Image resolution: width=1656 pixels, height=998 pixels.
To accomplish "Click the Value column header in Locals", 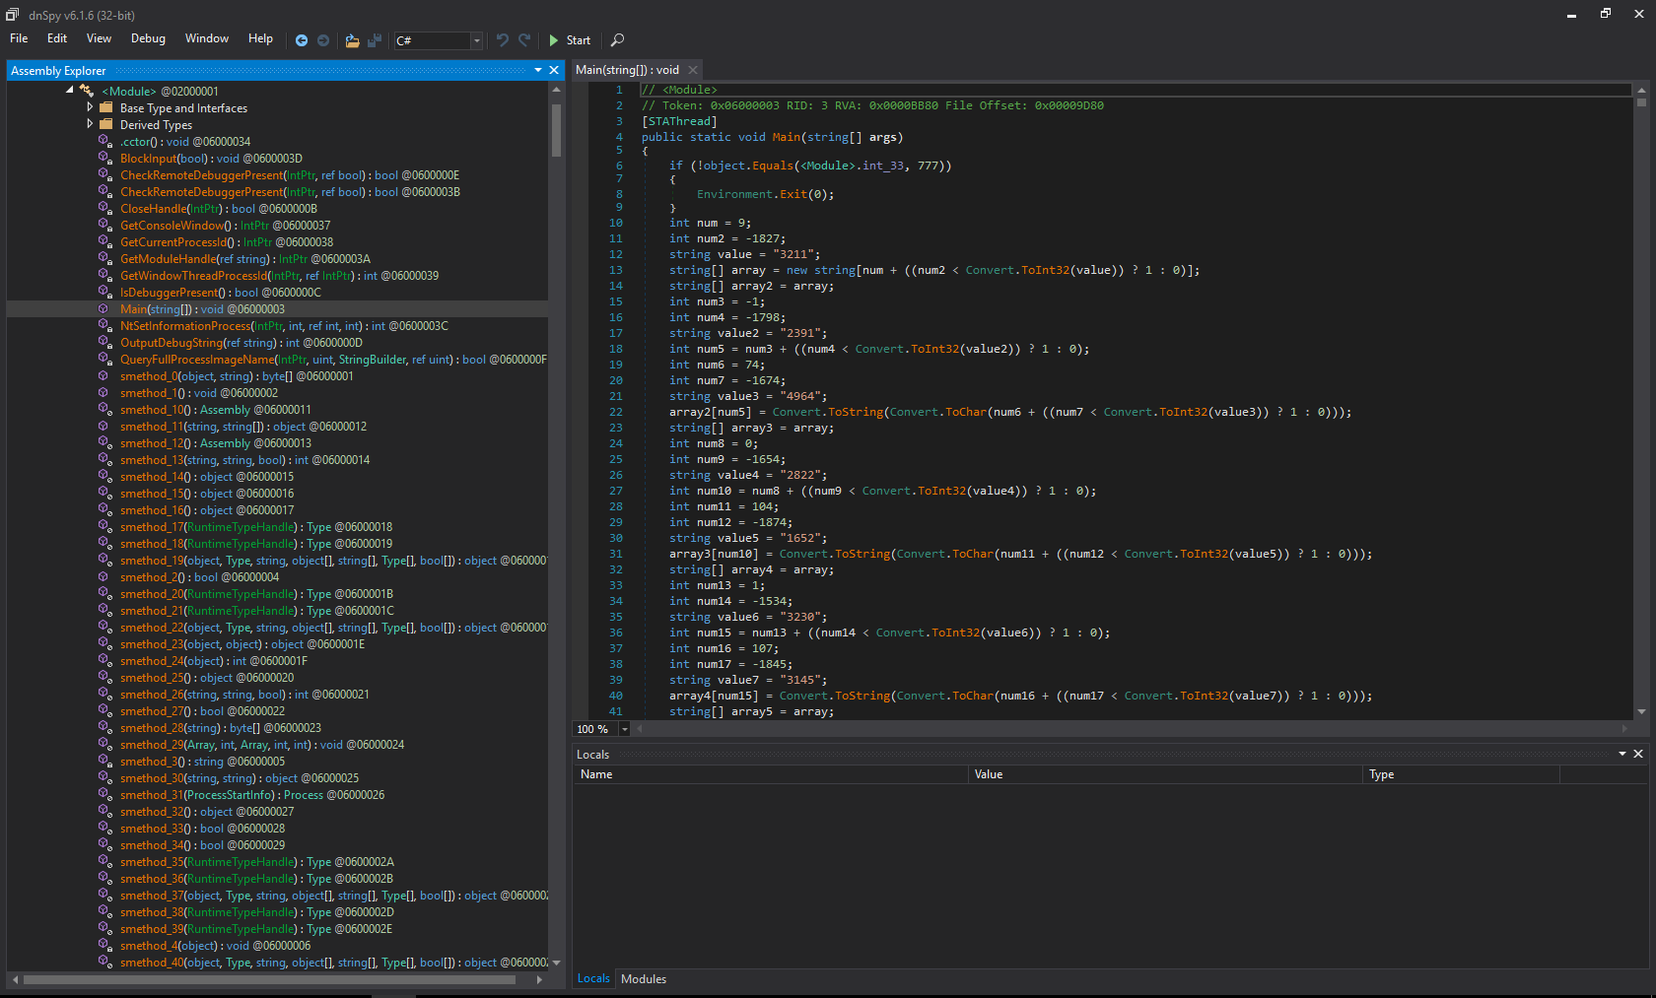I will pos(989,774).
